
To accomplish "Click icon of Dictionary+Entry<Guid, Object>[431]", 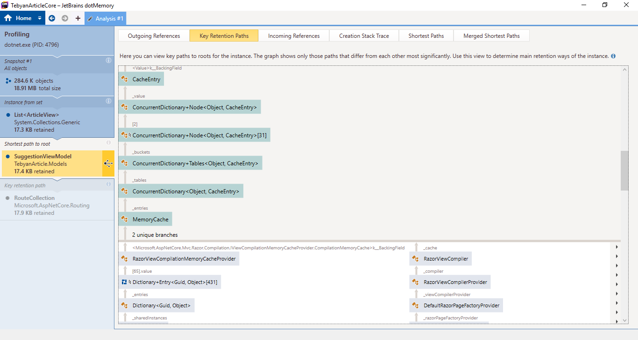I will (x=124, y=282).
